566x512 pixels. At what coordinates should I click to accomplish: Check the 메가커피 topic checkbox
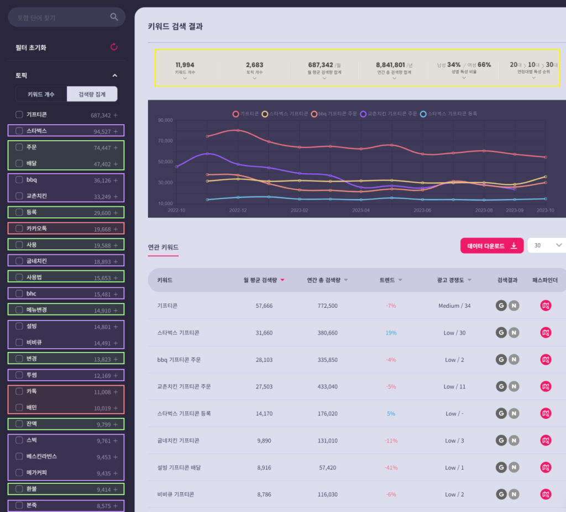[19, 472]
